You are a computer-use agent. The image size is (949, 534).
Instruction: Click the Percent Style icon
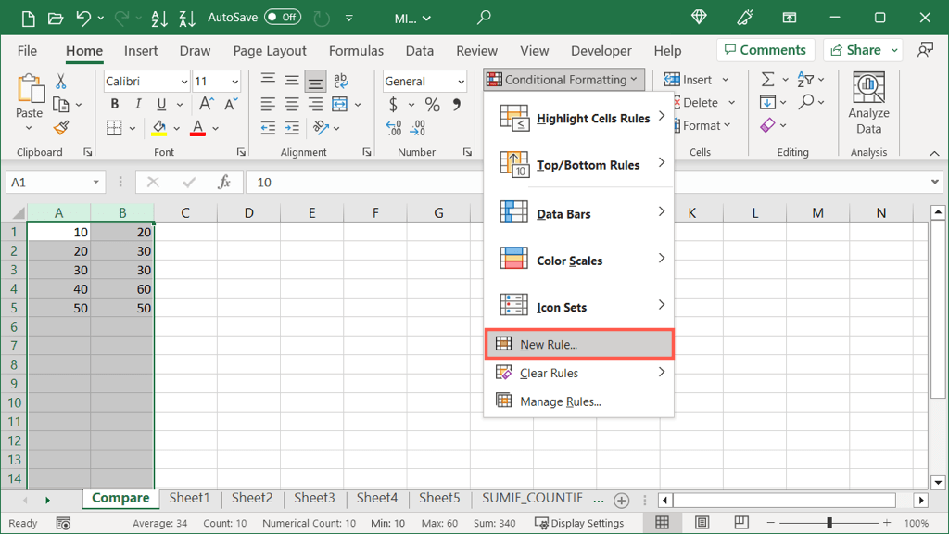[432, 105]
